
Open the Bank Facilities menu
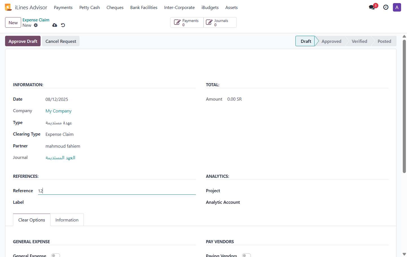[144, 8]
